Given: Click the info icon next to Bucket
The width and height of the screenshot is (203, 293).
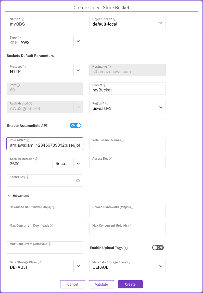Looking at the screenshot, I should pos(105,85).
